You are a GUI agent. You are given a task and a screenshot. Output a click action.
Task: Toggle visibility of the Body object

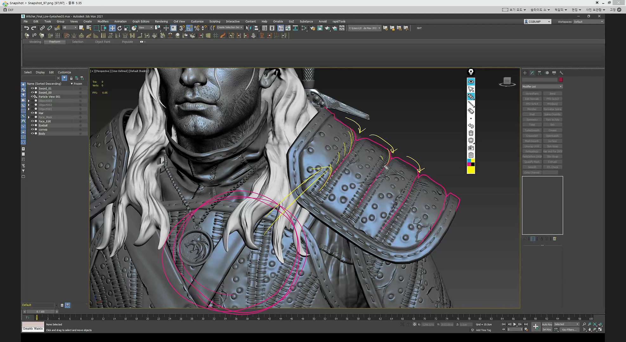point(32,134)
